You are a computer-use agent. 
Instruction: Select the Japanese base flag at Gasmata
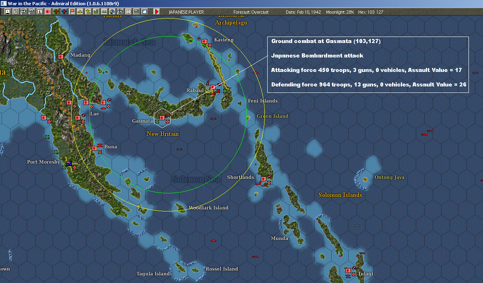tap(162, 118)
